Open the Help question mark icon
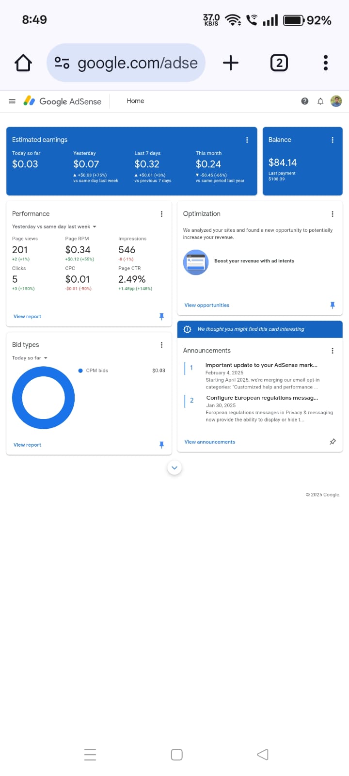This screenshot has height=776, width=349. click(304, 101)
